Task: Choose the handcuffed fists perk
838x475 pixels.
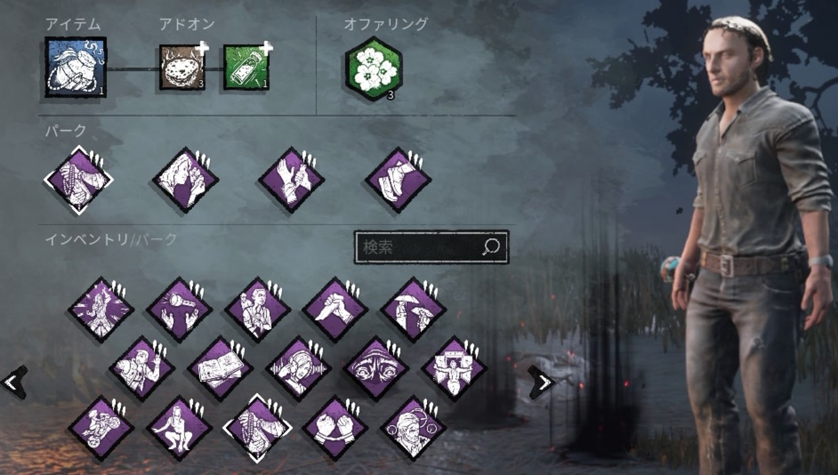Action: [x=335, y=427]
